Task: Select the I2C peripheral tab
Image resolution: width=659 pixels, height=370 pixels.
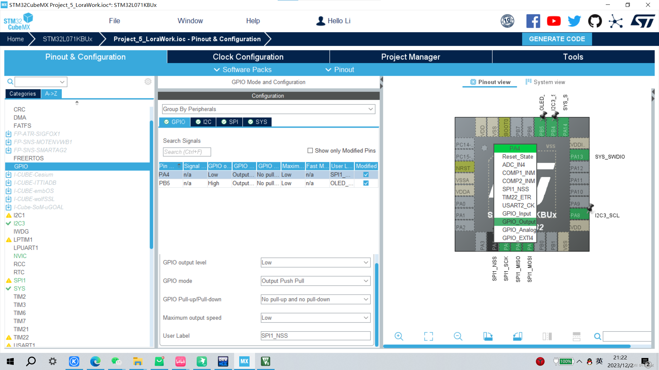Action: click(204, 122)
